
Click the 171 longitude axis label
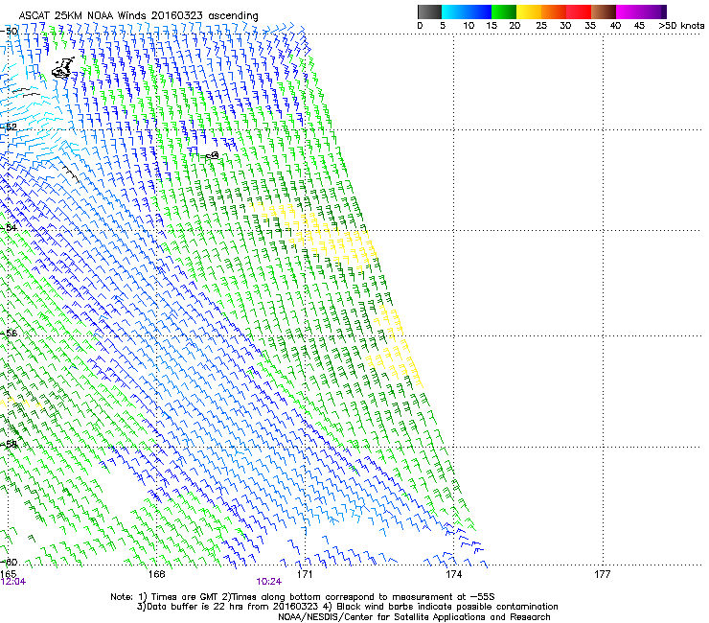pos(305,574)
